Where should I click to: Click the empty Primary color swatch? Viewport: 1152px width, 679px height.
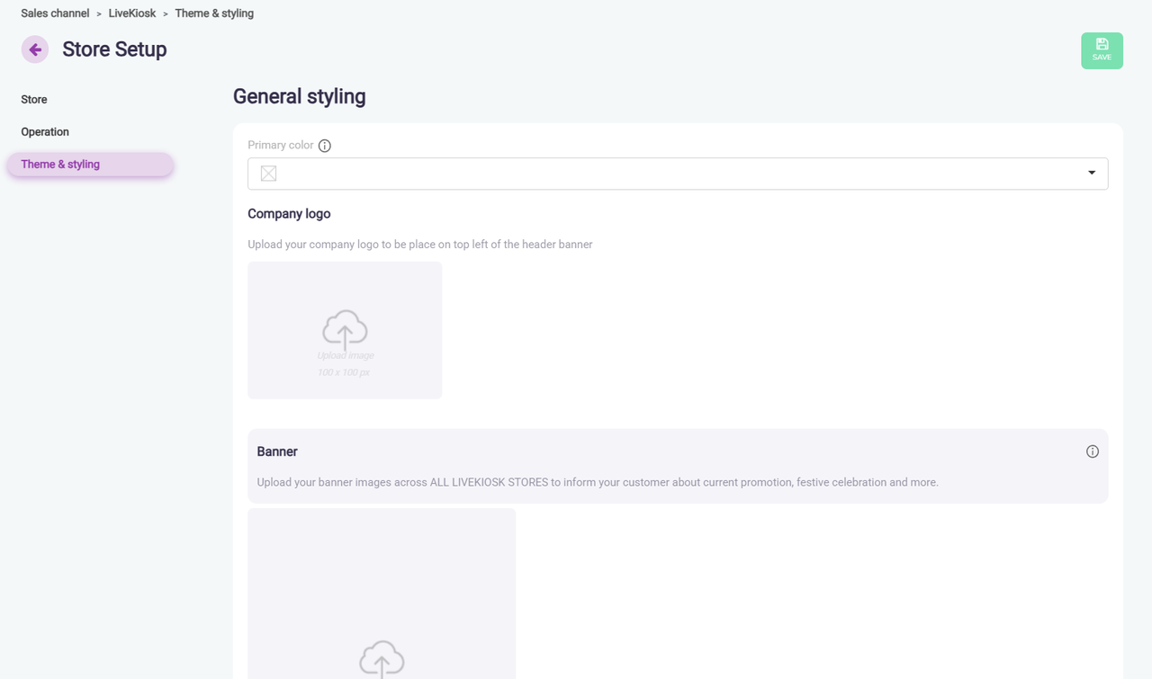[x=268, y=174]
